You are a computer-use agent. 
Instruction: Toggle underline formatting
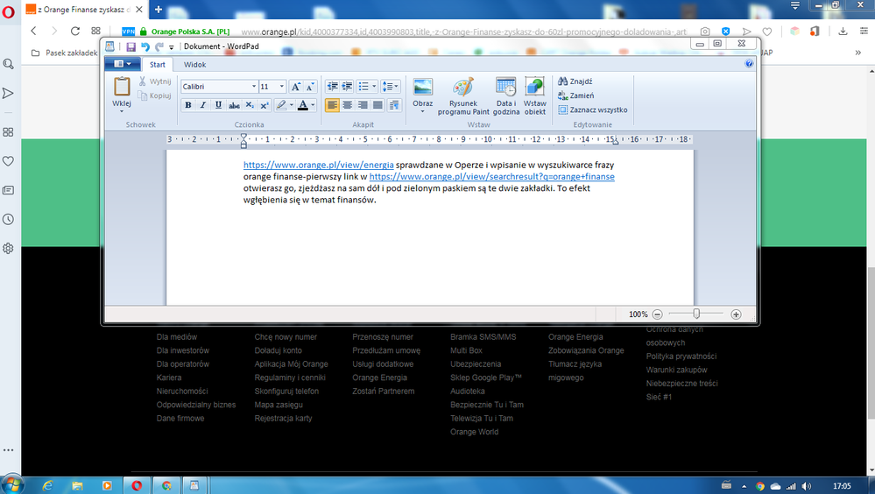tap(218, 105)
